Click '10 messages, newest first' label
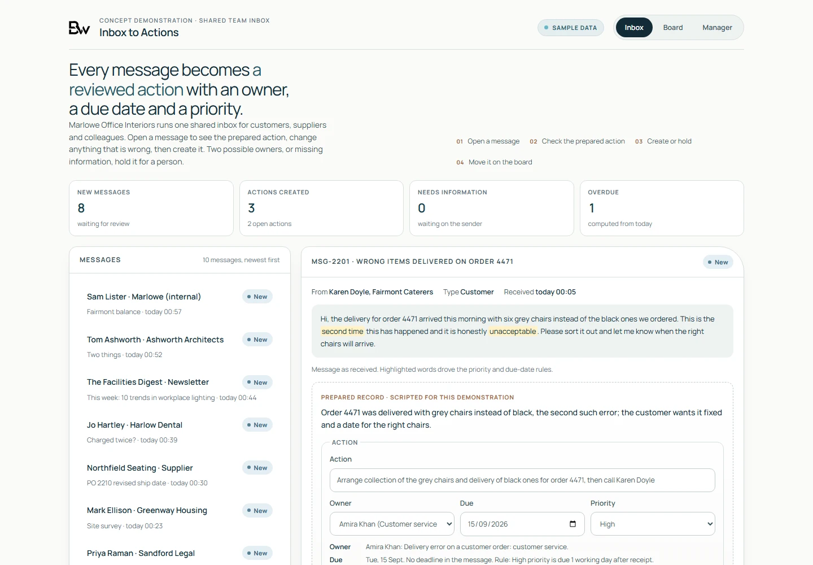The width and height of the screenshot is (813, 565). coord(241,260)
